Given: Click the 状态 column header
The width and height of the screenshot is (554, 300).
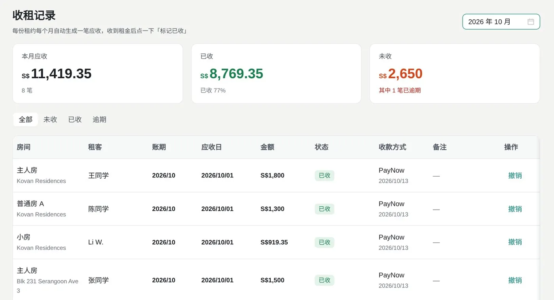Looking at the screenshot, I should [x=322, y=147].
